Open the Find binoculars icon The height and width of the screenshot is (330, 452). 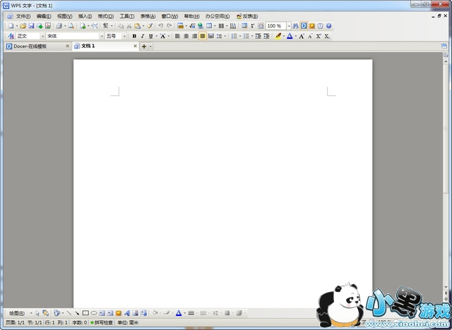tap(295, 26)
